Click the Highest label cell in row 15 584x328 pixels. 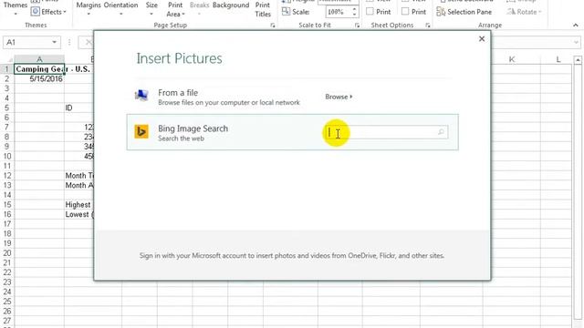[79, 204]
